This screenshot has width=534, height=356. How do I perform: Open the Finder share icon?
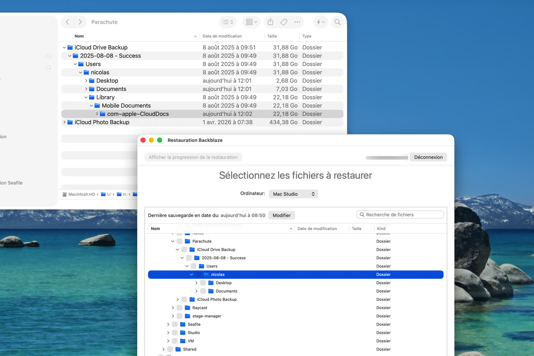(270, 22)
